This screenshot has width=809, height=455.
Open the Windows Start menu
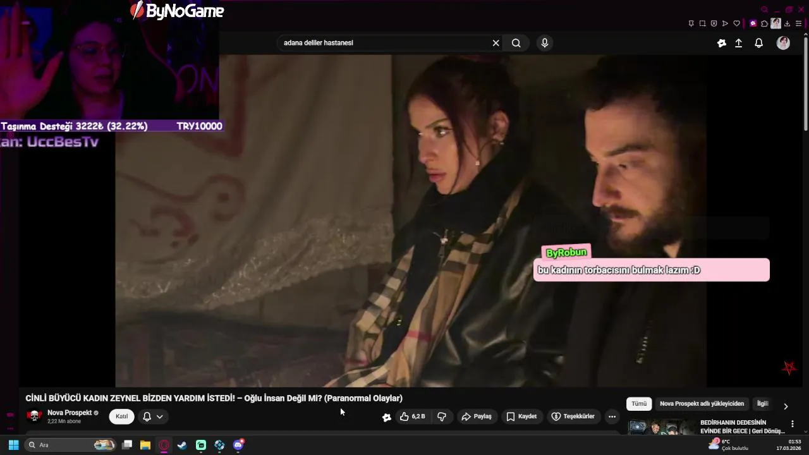(13, 445)
